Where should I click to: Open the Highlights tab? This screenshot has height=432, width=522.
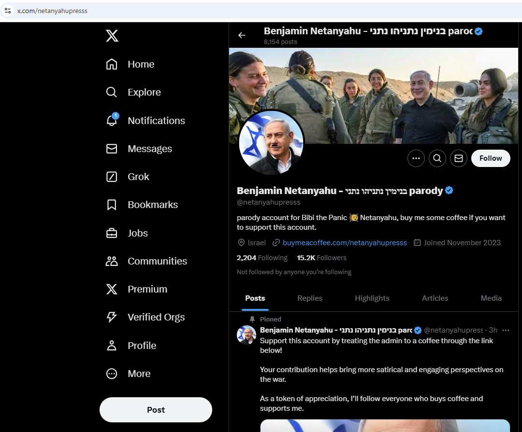(x=372, y=298)
